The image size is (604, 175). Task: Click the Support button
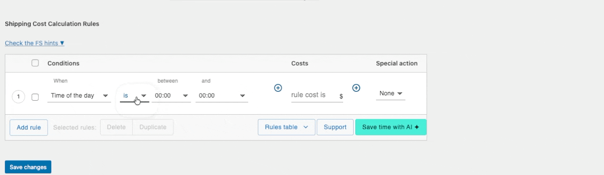pos(335,127)
